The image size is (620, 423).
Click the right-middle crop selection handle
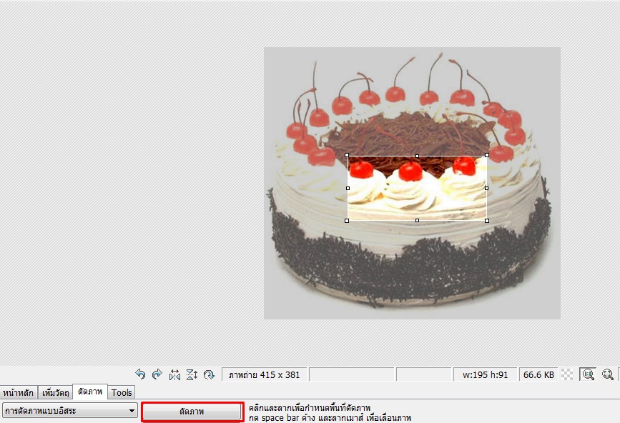pos(486,189)
